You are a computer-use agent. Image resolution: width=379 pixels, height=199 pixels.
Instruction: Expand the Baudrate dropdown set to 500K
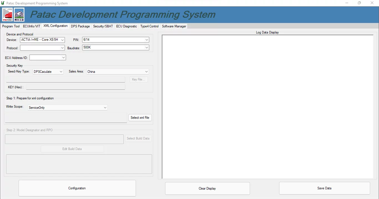pos(115,48)
